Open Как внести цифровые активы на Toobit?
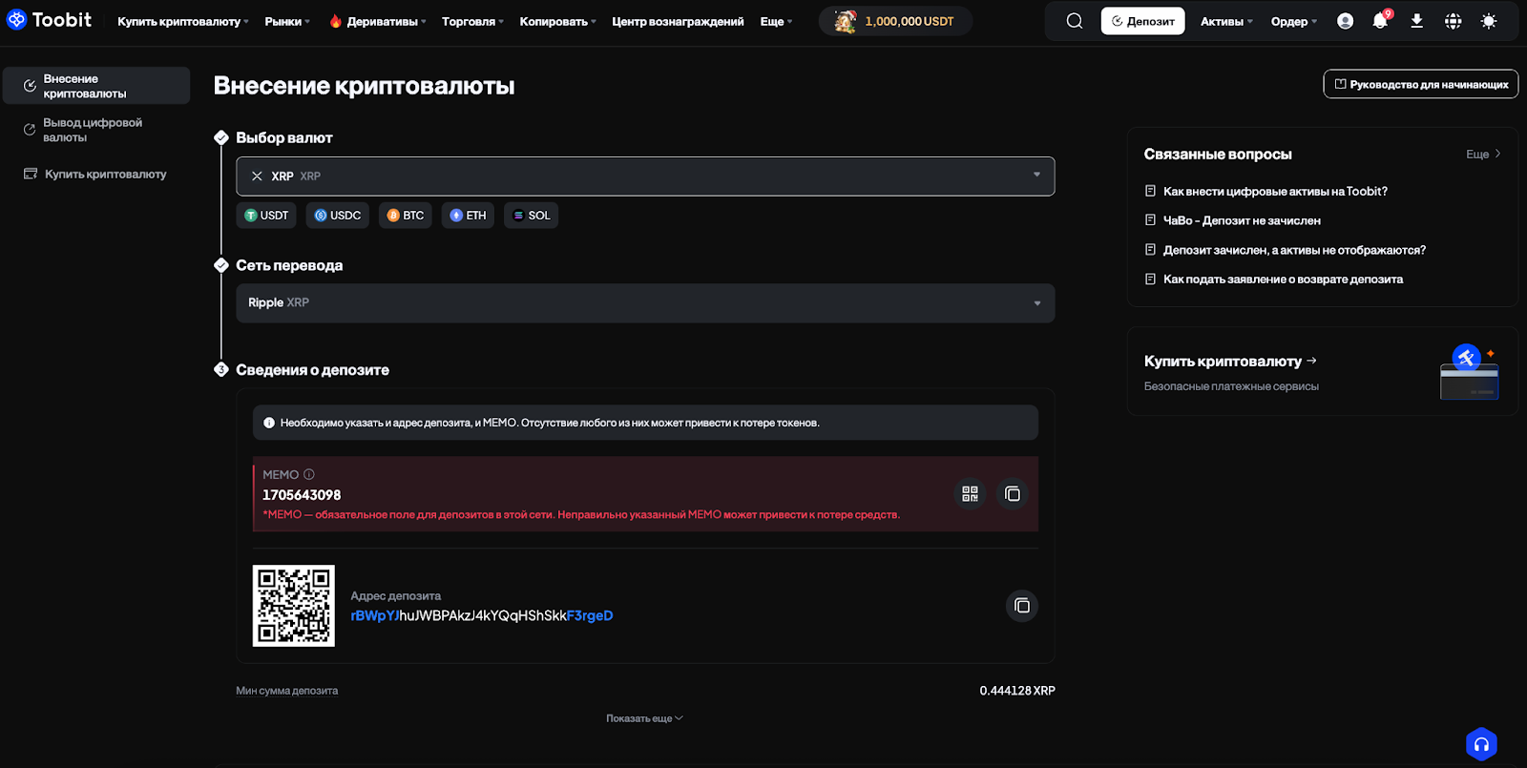 pos(1275,191)
